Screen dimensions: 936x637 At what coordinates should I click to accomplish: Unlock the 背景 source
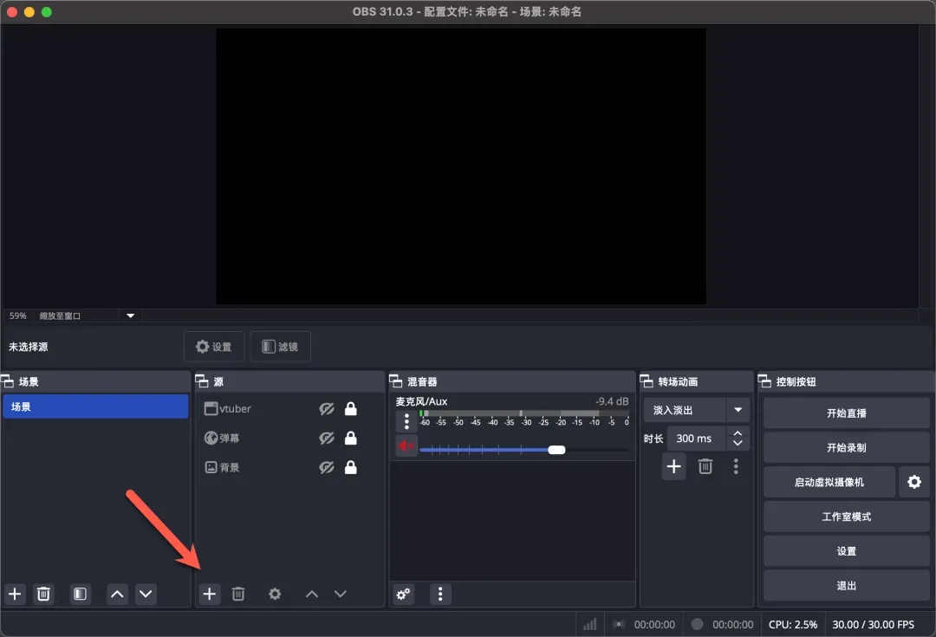point(351,467)
